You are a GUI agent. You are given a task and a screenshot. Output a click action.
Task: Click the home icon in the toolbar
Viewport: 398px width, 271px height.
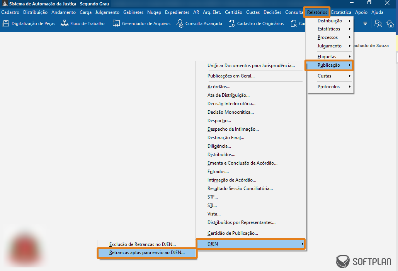click(x=390, y=24)
